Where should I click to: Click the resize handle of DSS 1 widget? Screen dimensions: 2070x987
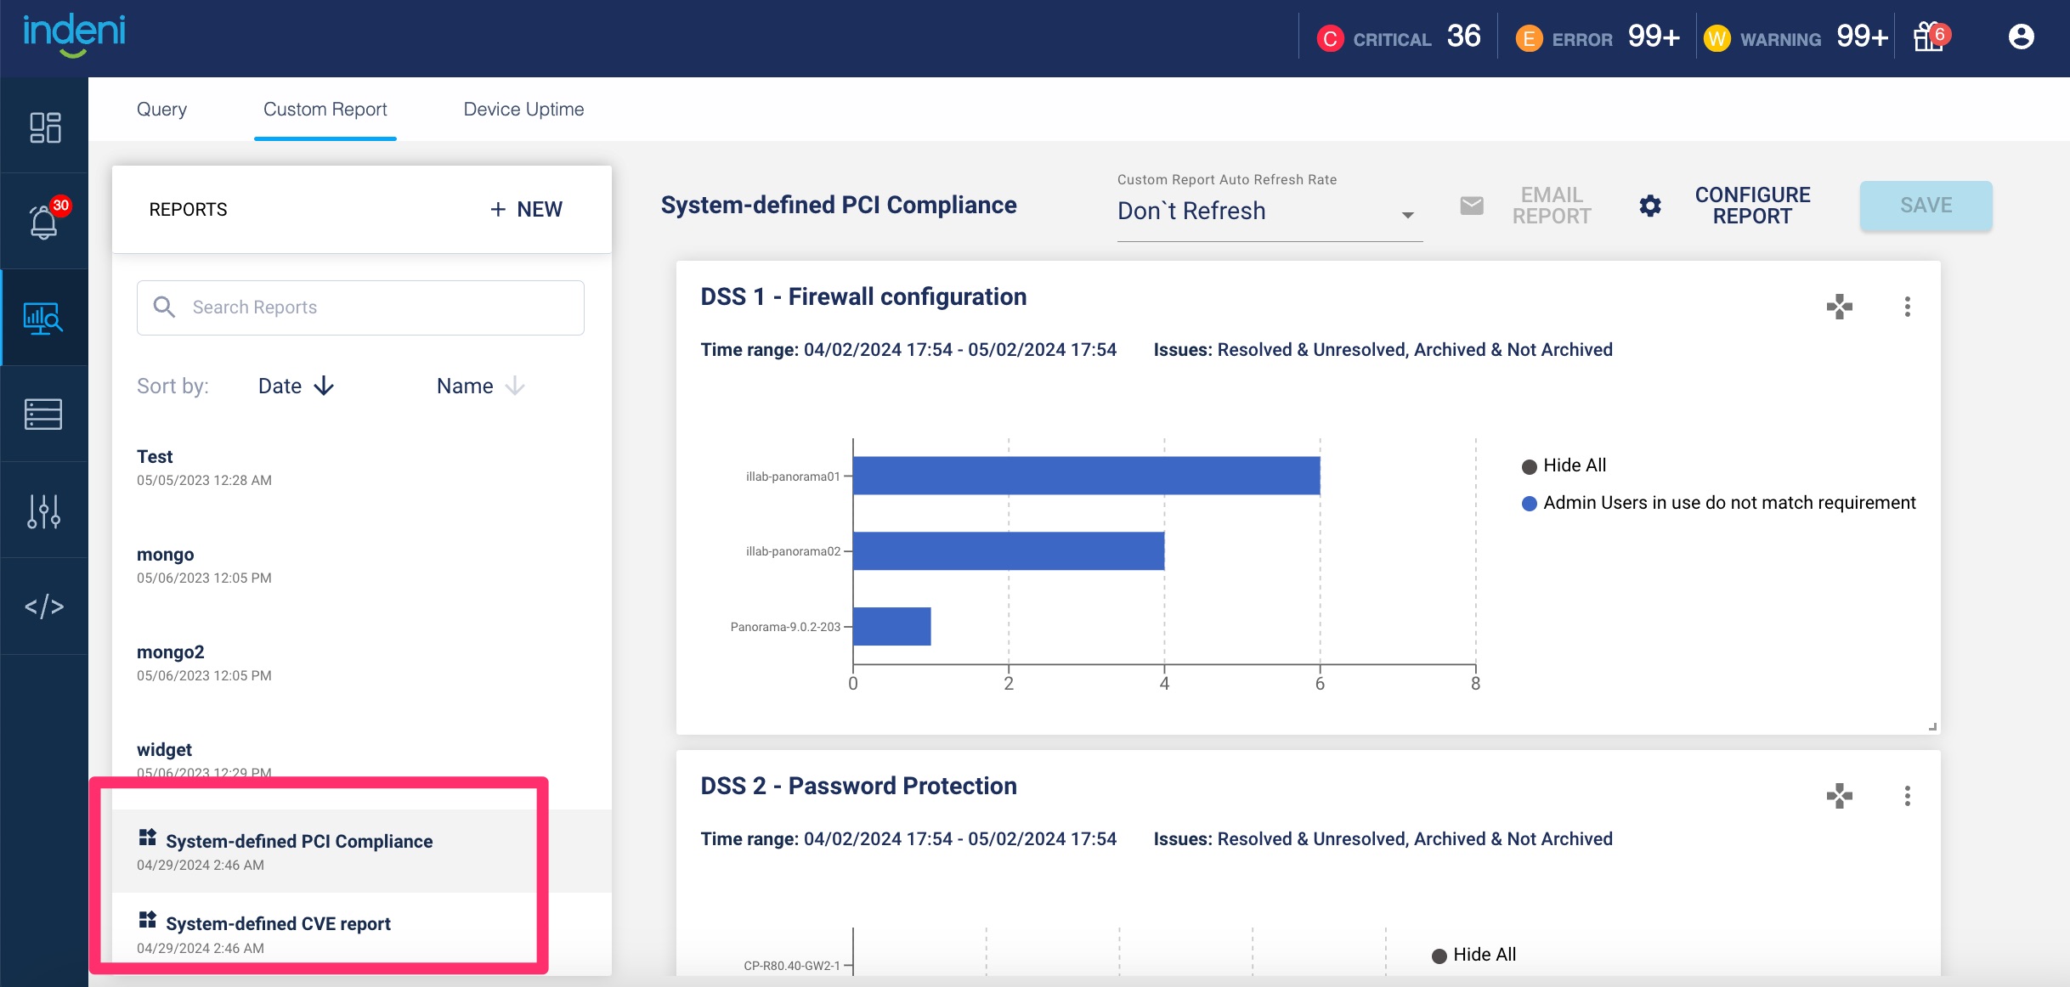coord(1932,726)
